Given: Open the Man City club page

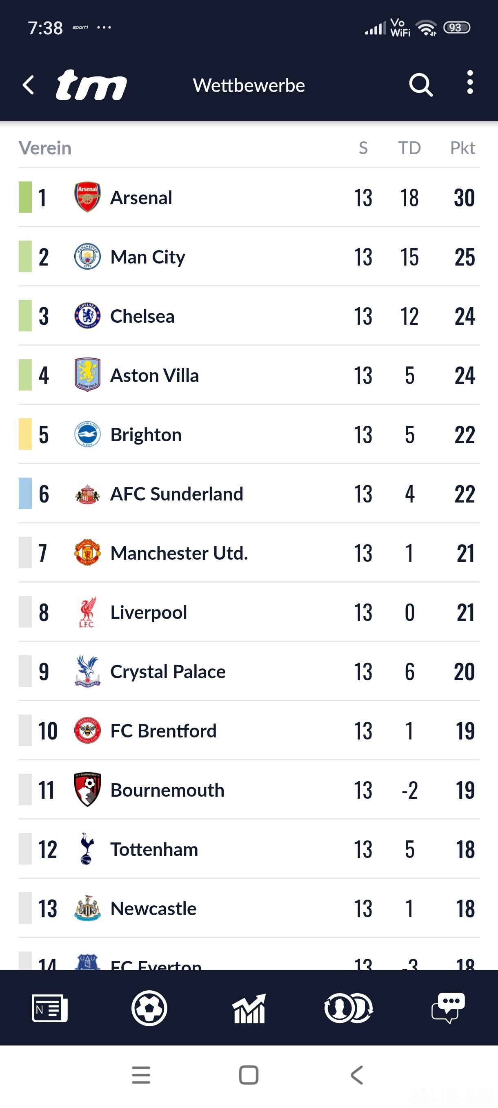Looking at the screenshot, I should click(x=148, y=257).
